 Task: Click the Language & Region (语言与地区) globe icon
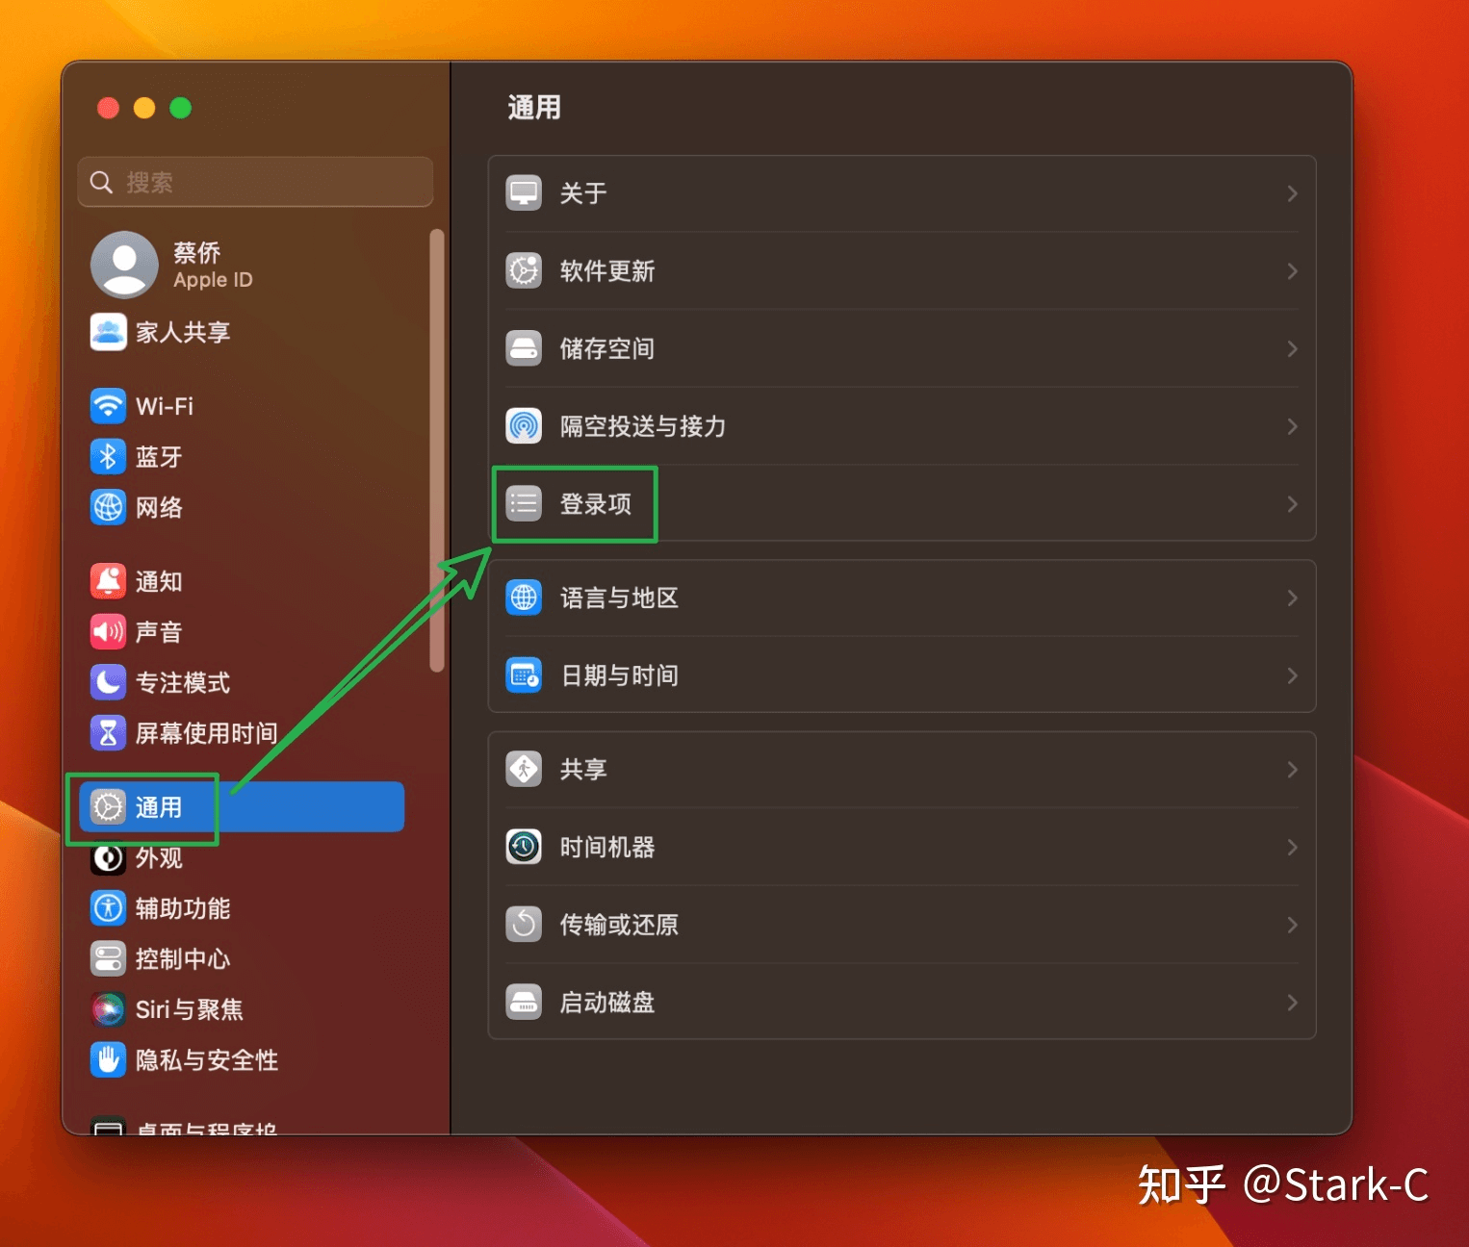coord(524,598)
